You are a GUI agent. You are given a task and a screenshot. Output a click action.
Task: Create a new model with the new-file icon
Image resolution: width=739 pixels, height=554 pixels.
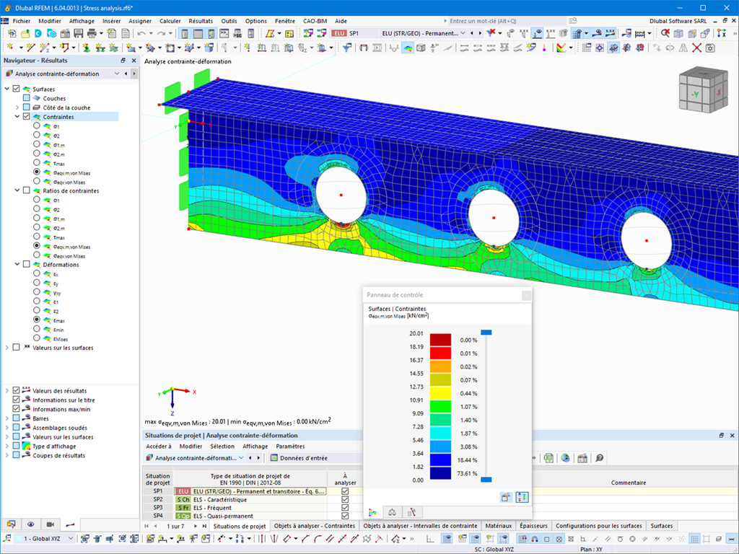pyautogui.click(x=12, y=33)
